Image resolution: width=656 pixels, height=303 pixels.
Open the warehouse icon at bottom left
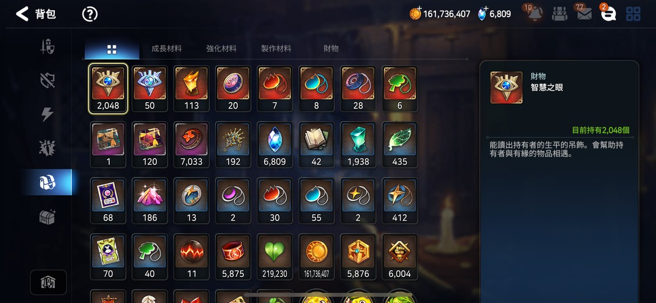coord(48,282)
